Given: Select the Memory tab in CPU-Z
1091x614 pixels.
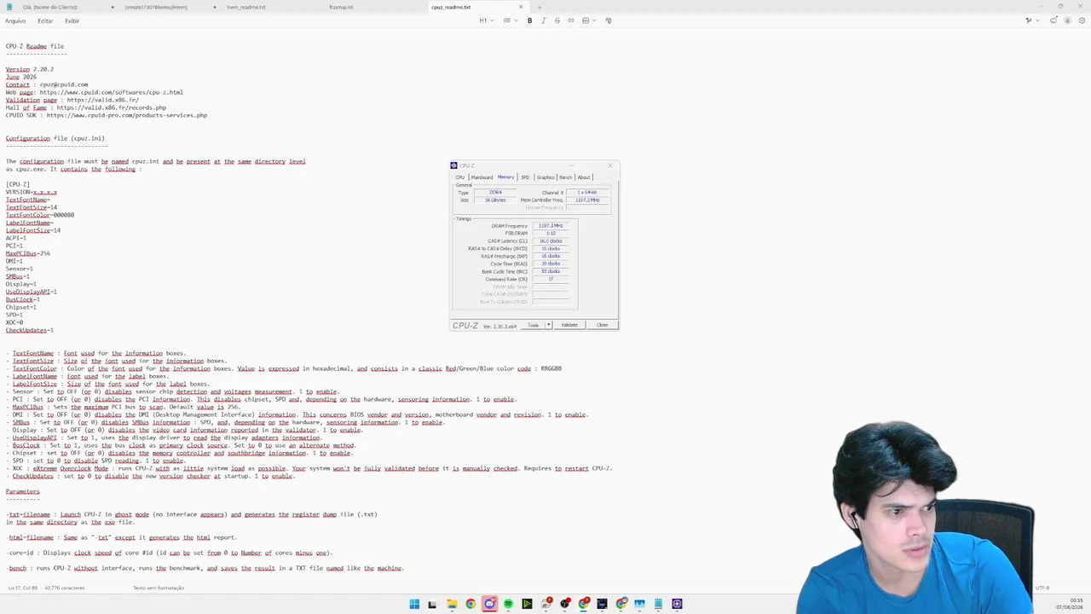Looking at the screenshot, I should tap(505, 177).
